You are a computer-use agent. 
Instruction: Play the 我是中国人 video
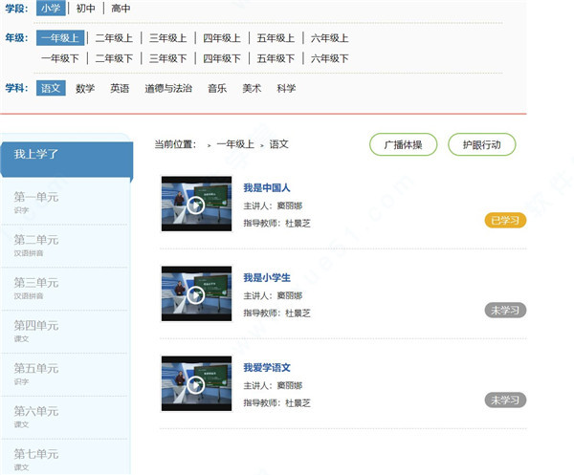point(196,205)
